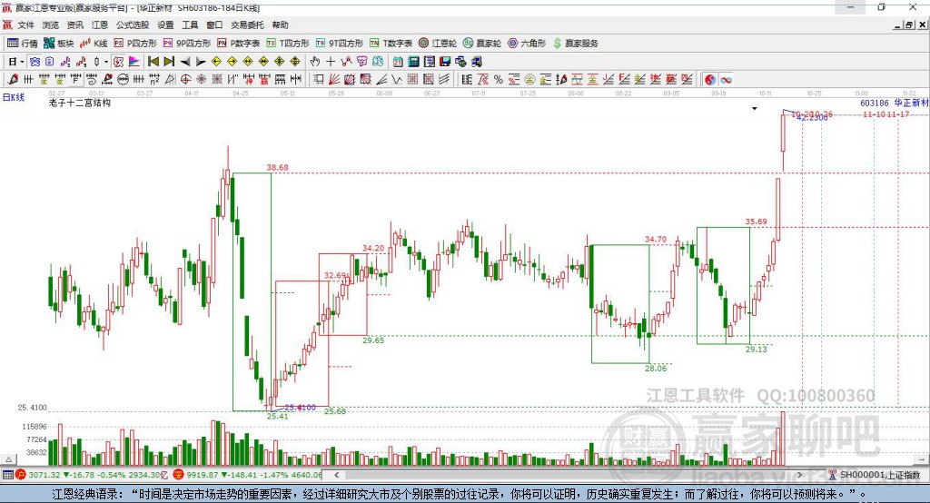
Task: Jump to first bar icon
Action: tap(153, 62)
